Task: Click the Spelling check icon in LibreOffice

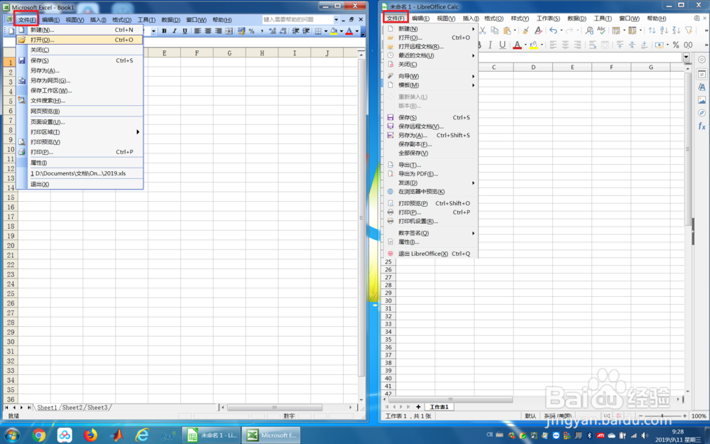Action: coord(601,31)
